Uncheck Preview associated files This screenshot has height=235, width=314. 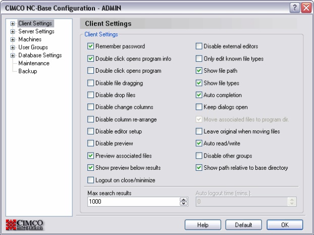[x=90, y=156]
